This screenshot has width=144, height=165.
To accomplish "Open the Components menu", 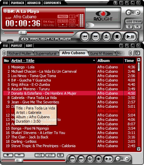I will 52,3.
